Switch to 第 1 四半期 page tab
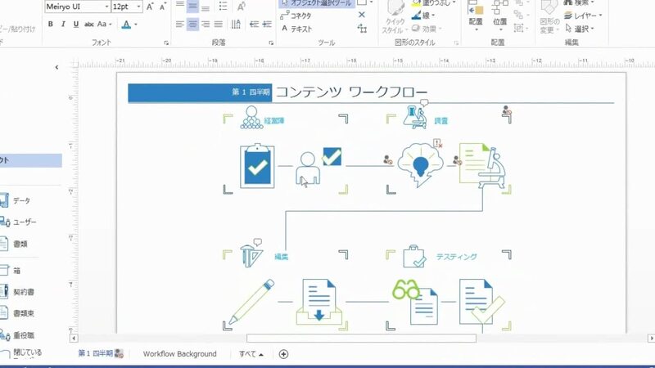Viewport: 655px width, 368px height. click(x=100, y=354)
